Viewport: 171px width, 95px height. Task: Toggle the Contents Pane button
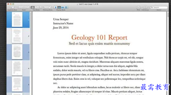coord(13,7)
